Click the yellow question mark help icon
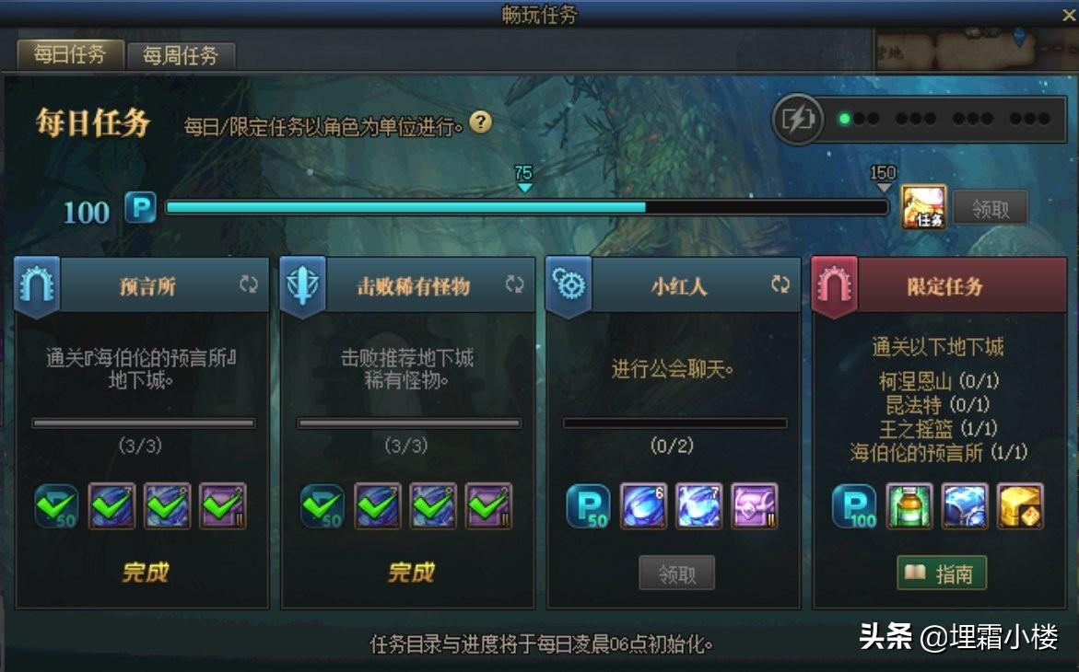1079x672 pixels. (x=480, y=122)
